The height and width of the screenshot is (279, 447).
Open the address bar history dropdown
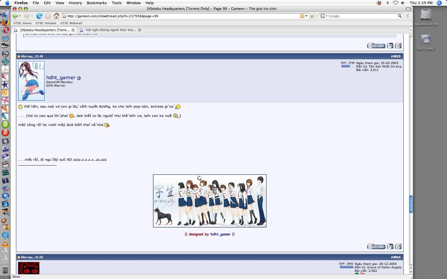[307, 16]
